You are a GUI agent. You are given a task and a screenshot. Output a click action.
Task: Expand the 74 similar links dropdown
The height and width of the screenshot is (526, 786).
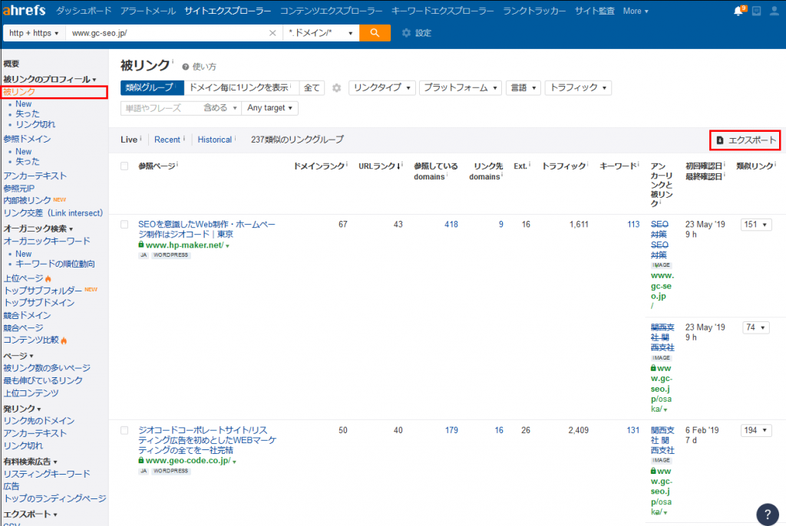[756, 327]
